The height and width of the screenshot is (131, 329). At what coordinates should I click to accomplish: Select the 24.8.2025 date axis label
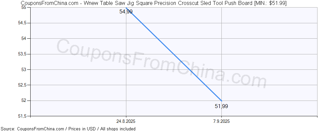tap(126, 122)
